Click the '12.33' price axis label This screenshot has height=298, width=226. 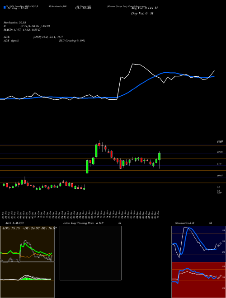tap(220, 152)
